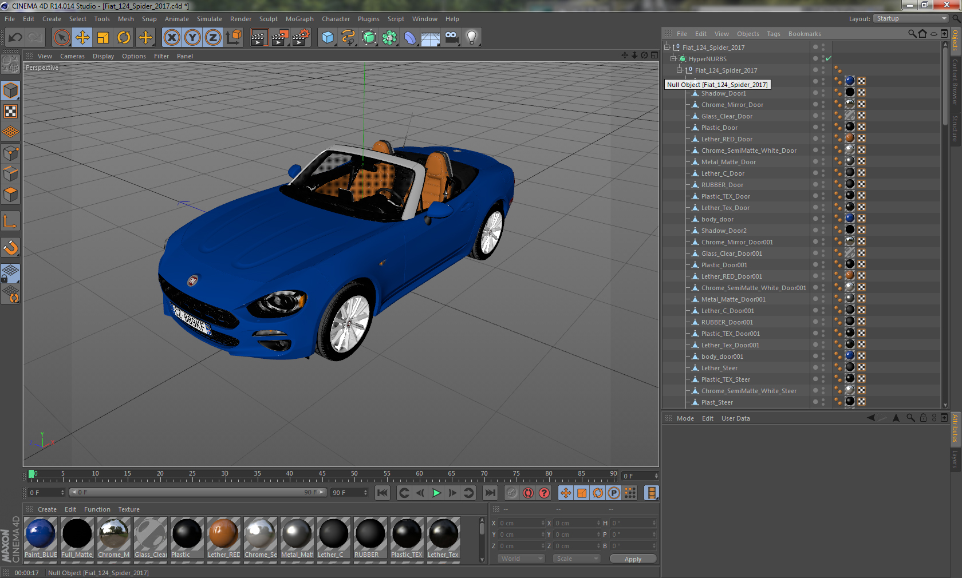Select the Chrome_M material swatch
Viewport: 962px width, 578px height.
(114, 537)
